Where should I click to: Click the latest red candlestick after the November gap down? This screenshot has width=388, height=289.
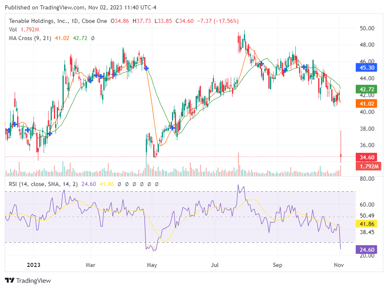coord(341,147)
